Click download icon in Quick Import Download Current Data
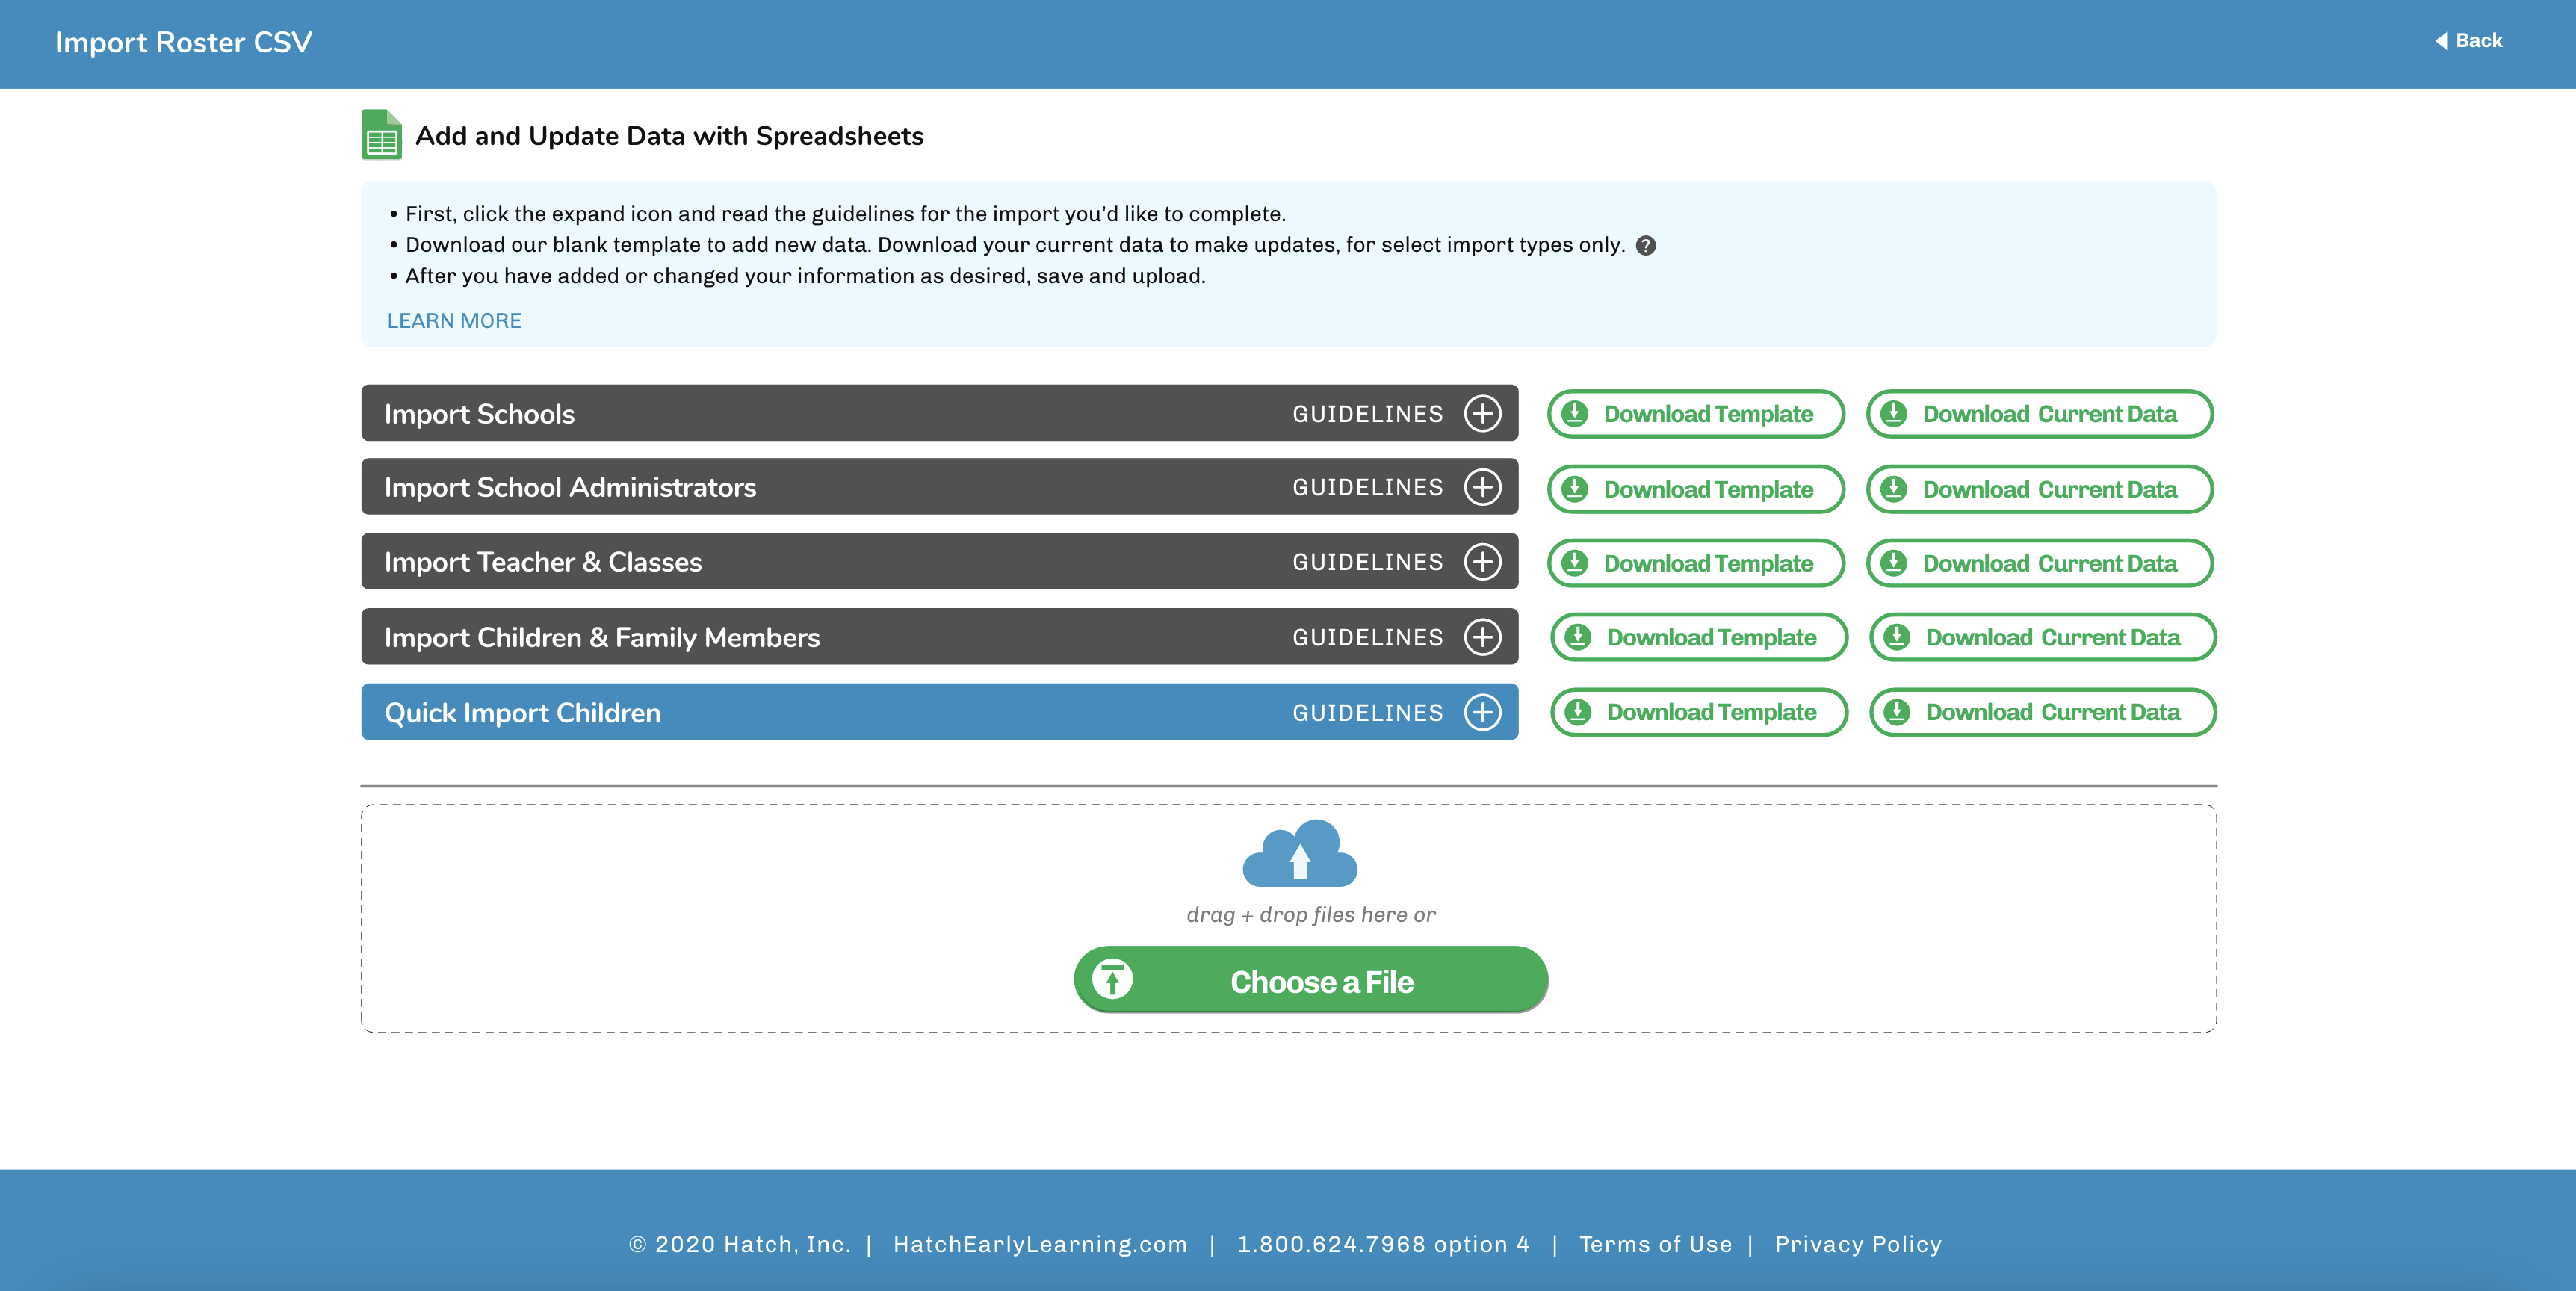The image size is (2576, 1291). point(1897,712)
